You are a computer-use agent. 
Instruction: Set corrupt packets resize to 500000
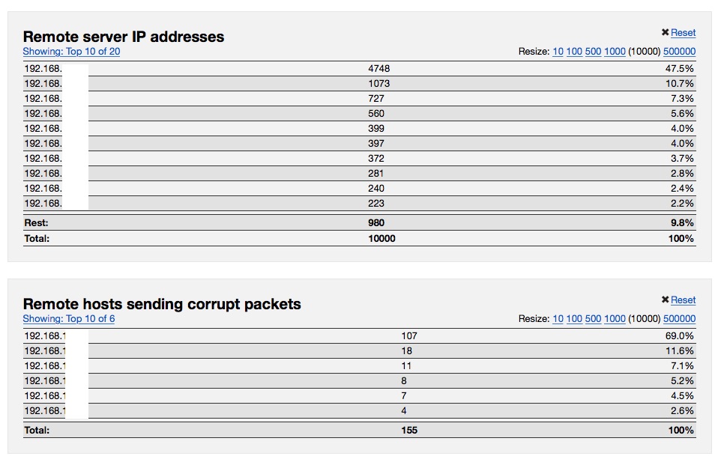tap(679, 319)
